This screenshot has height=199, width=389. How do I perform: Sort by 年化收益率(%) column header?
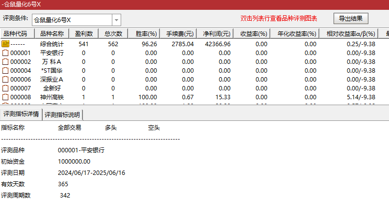tap(295, 33)
